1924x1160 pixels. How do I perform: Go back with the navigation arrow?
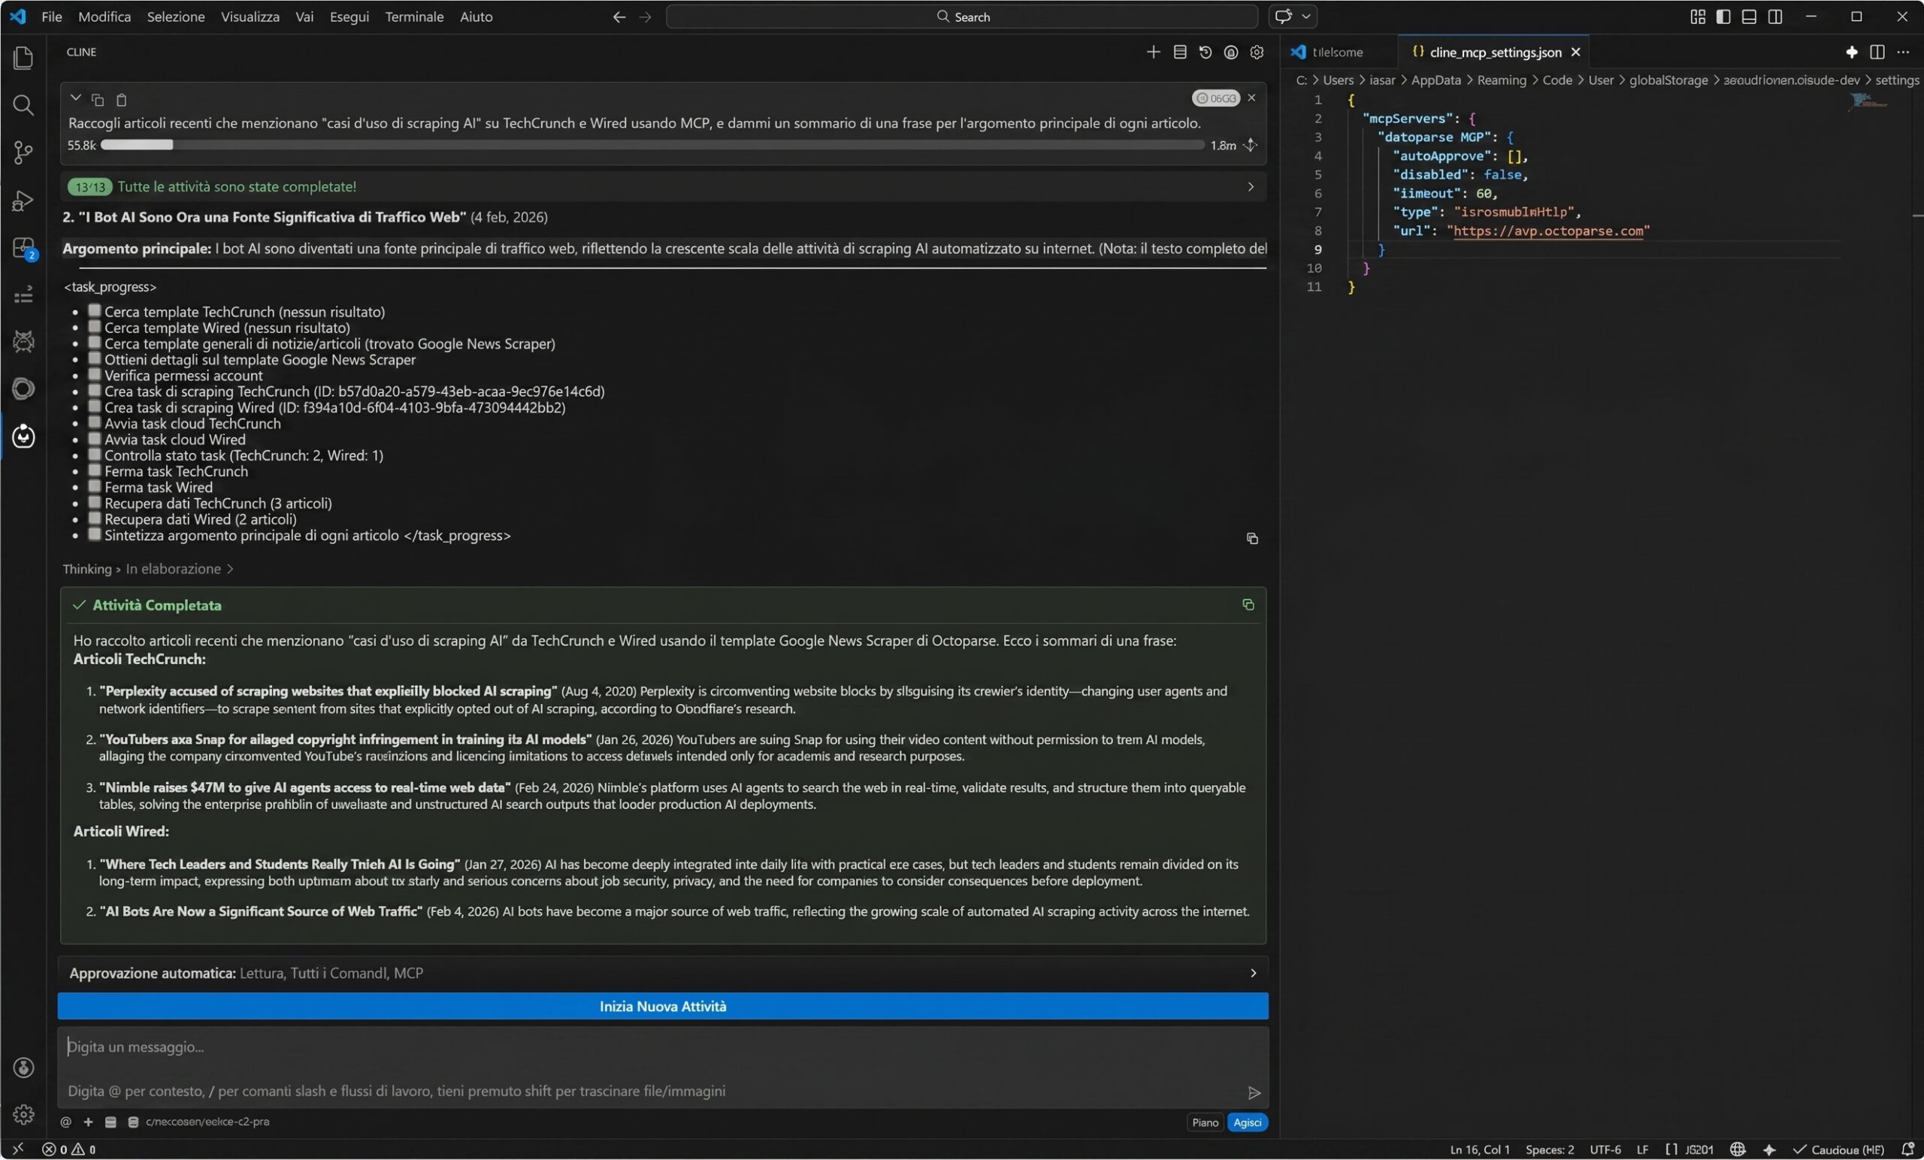coord(619,17)
